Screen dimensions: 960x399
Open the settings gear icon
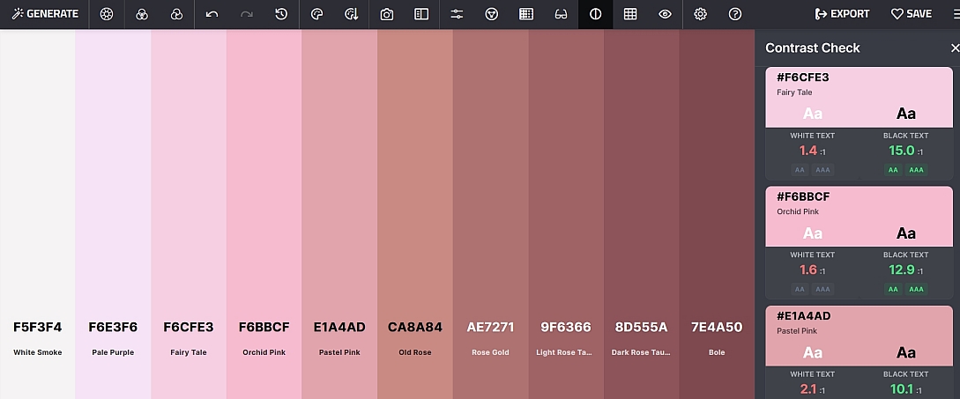click(x=701, y=14)
